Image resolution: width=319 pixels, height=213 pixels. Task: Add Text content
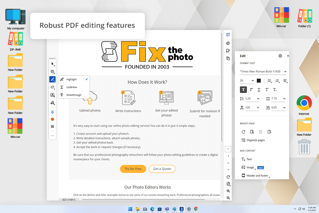[247, 159]
